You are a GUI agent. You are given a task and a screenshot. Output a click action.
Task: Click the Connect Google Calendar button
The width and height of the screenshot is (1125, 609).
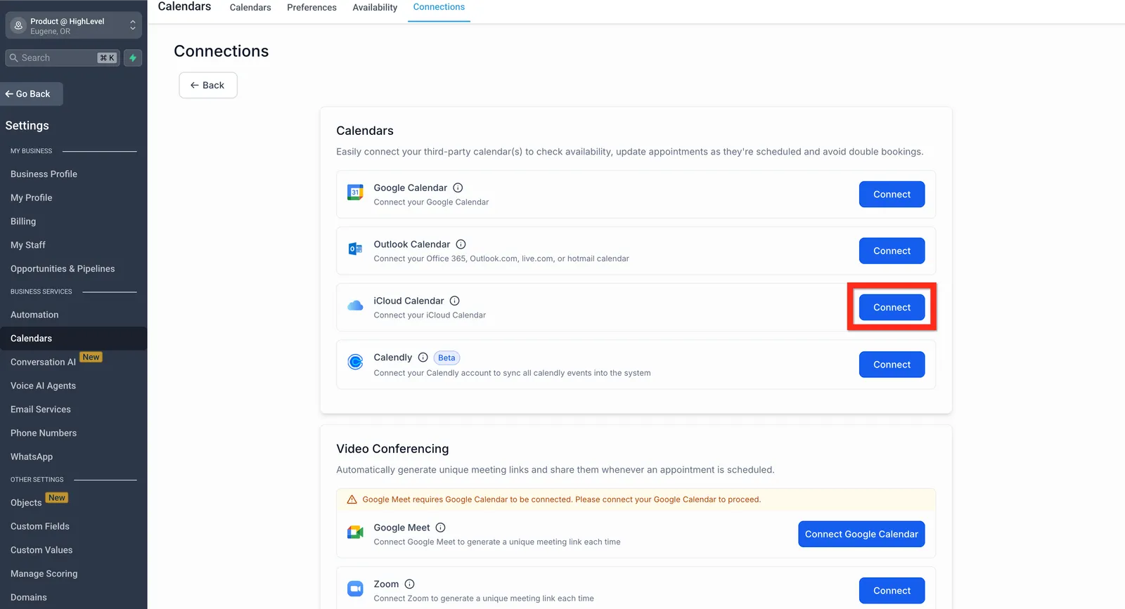[861, 535]
